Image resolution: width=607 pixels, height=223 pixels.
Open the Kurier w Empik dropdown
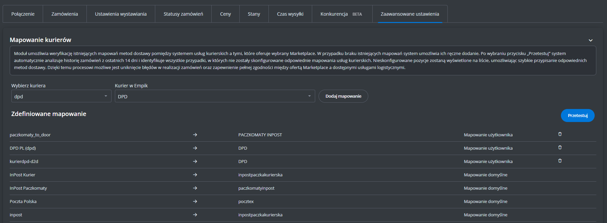click(215, 96)
